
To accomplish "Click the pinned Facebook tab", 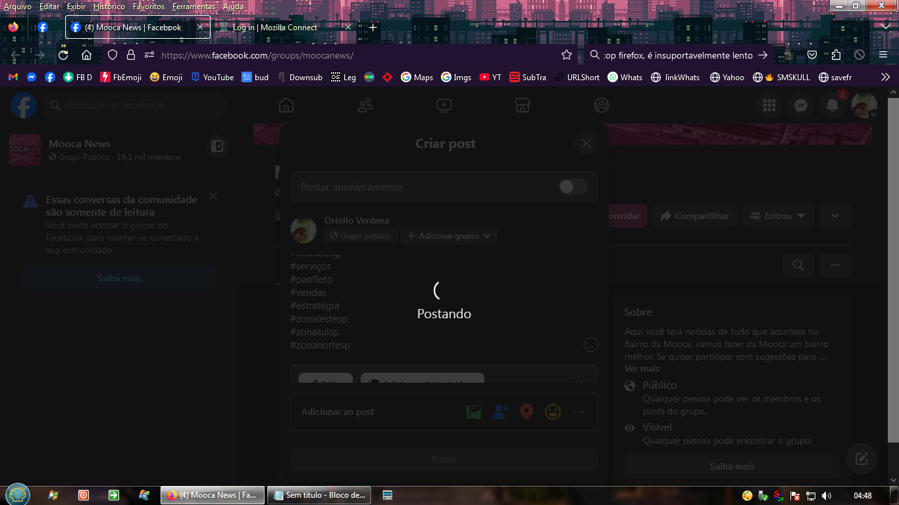I will (43, 28).
